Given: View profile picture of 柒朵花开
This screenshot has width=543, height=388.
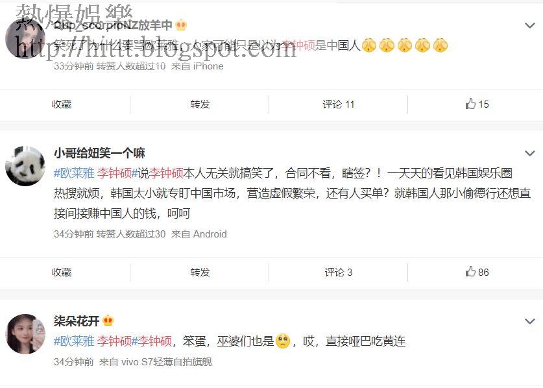Looking at the screenshot, I should tap(25, 334).
